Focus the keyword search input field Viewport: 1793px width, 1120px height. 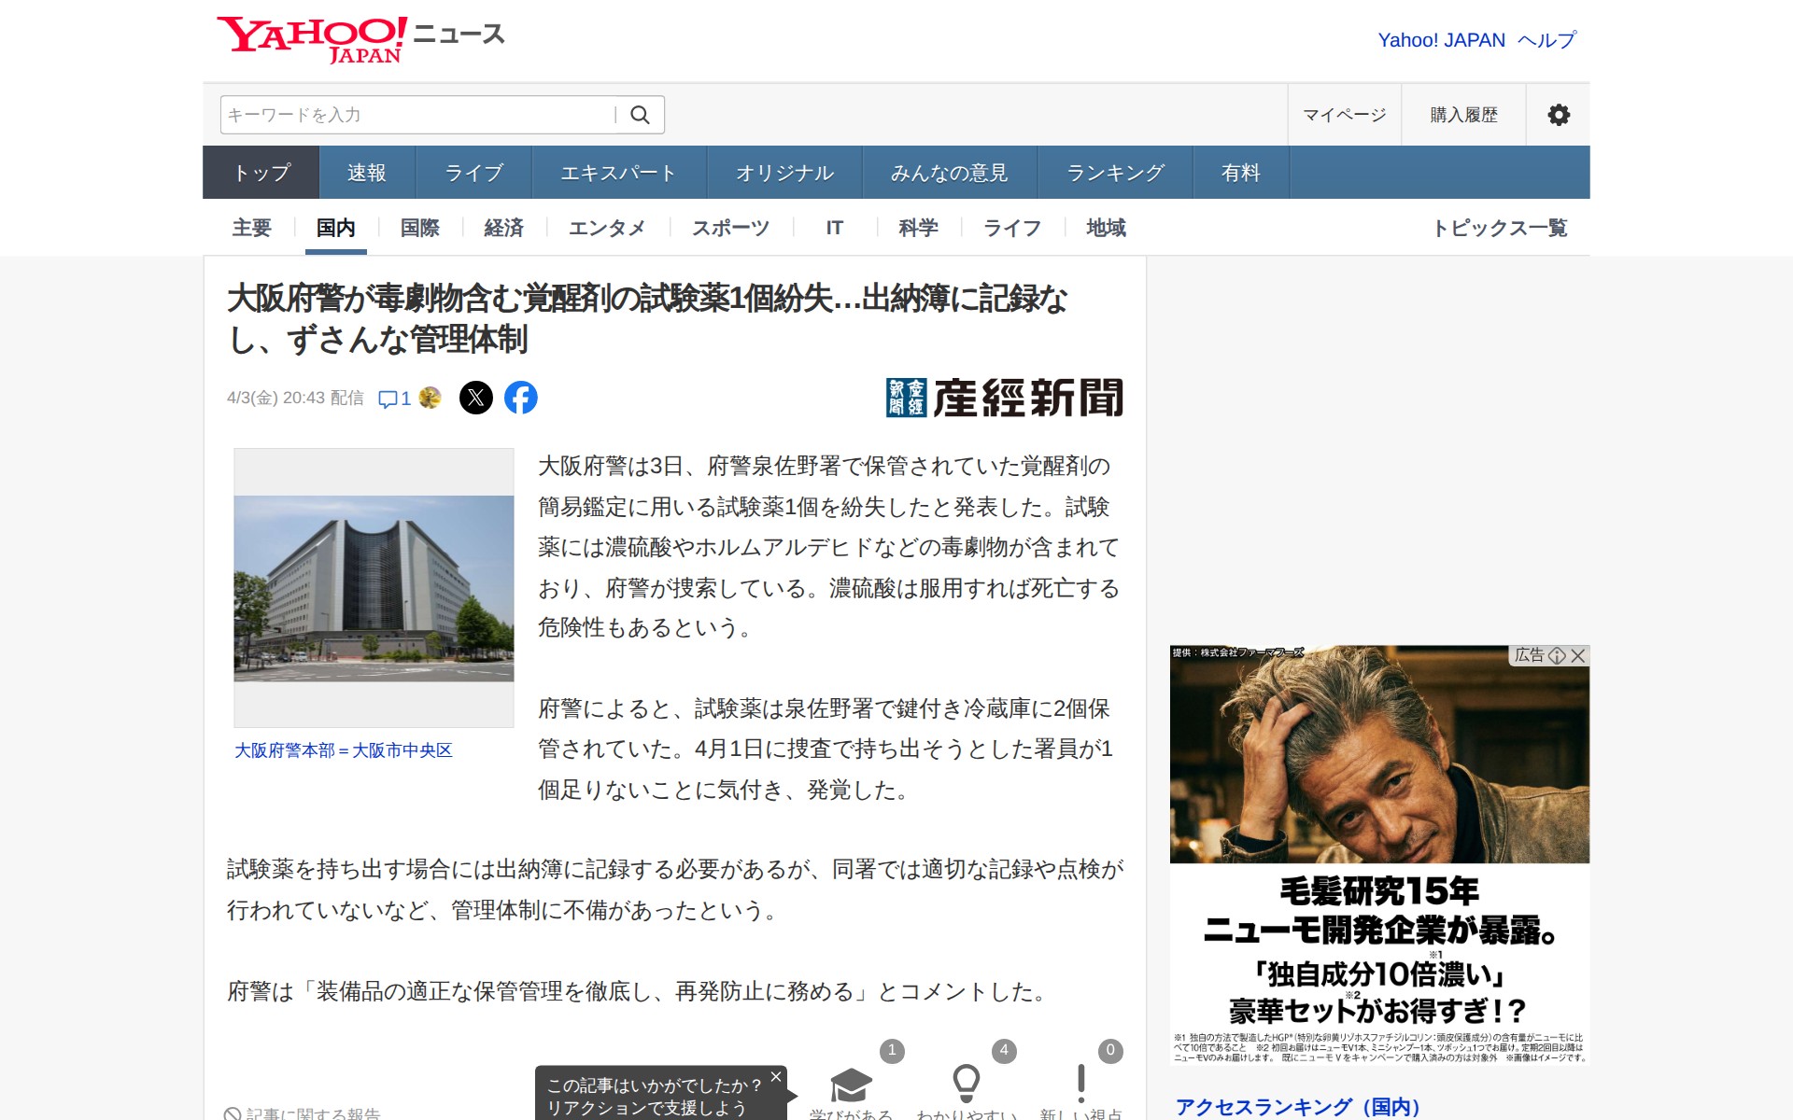[416, 115]
